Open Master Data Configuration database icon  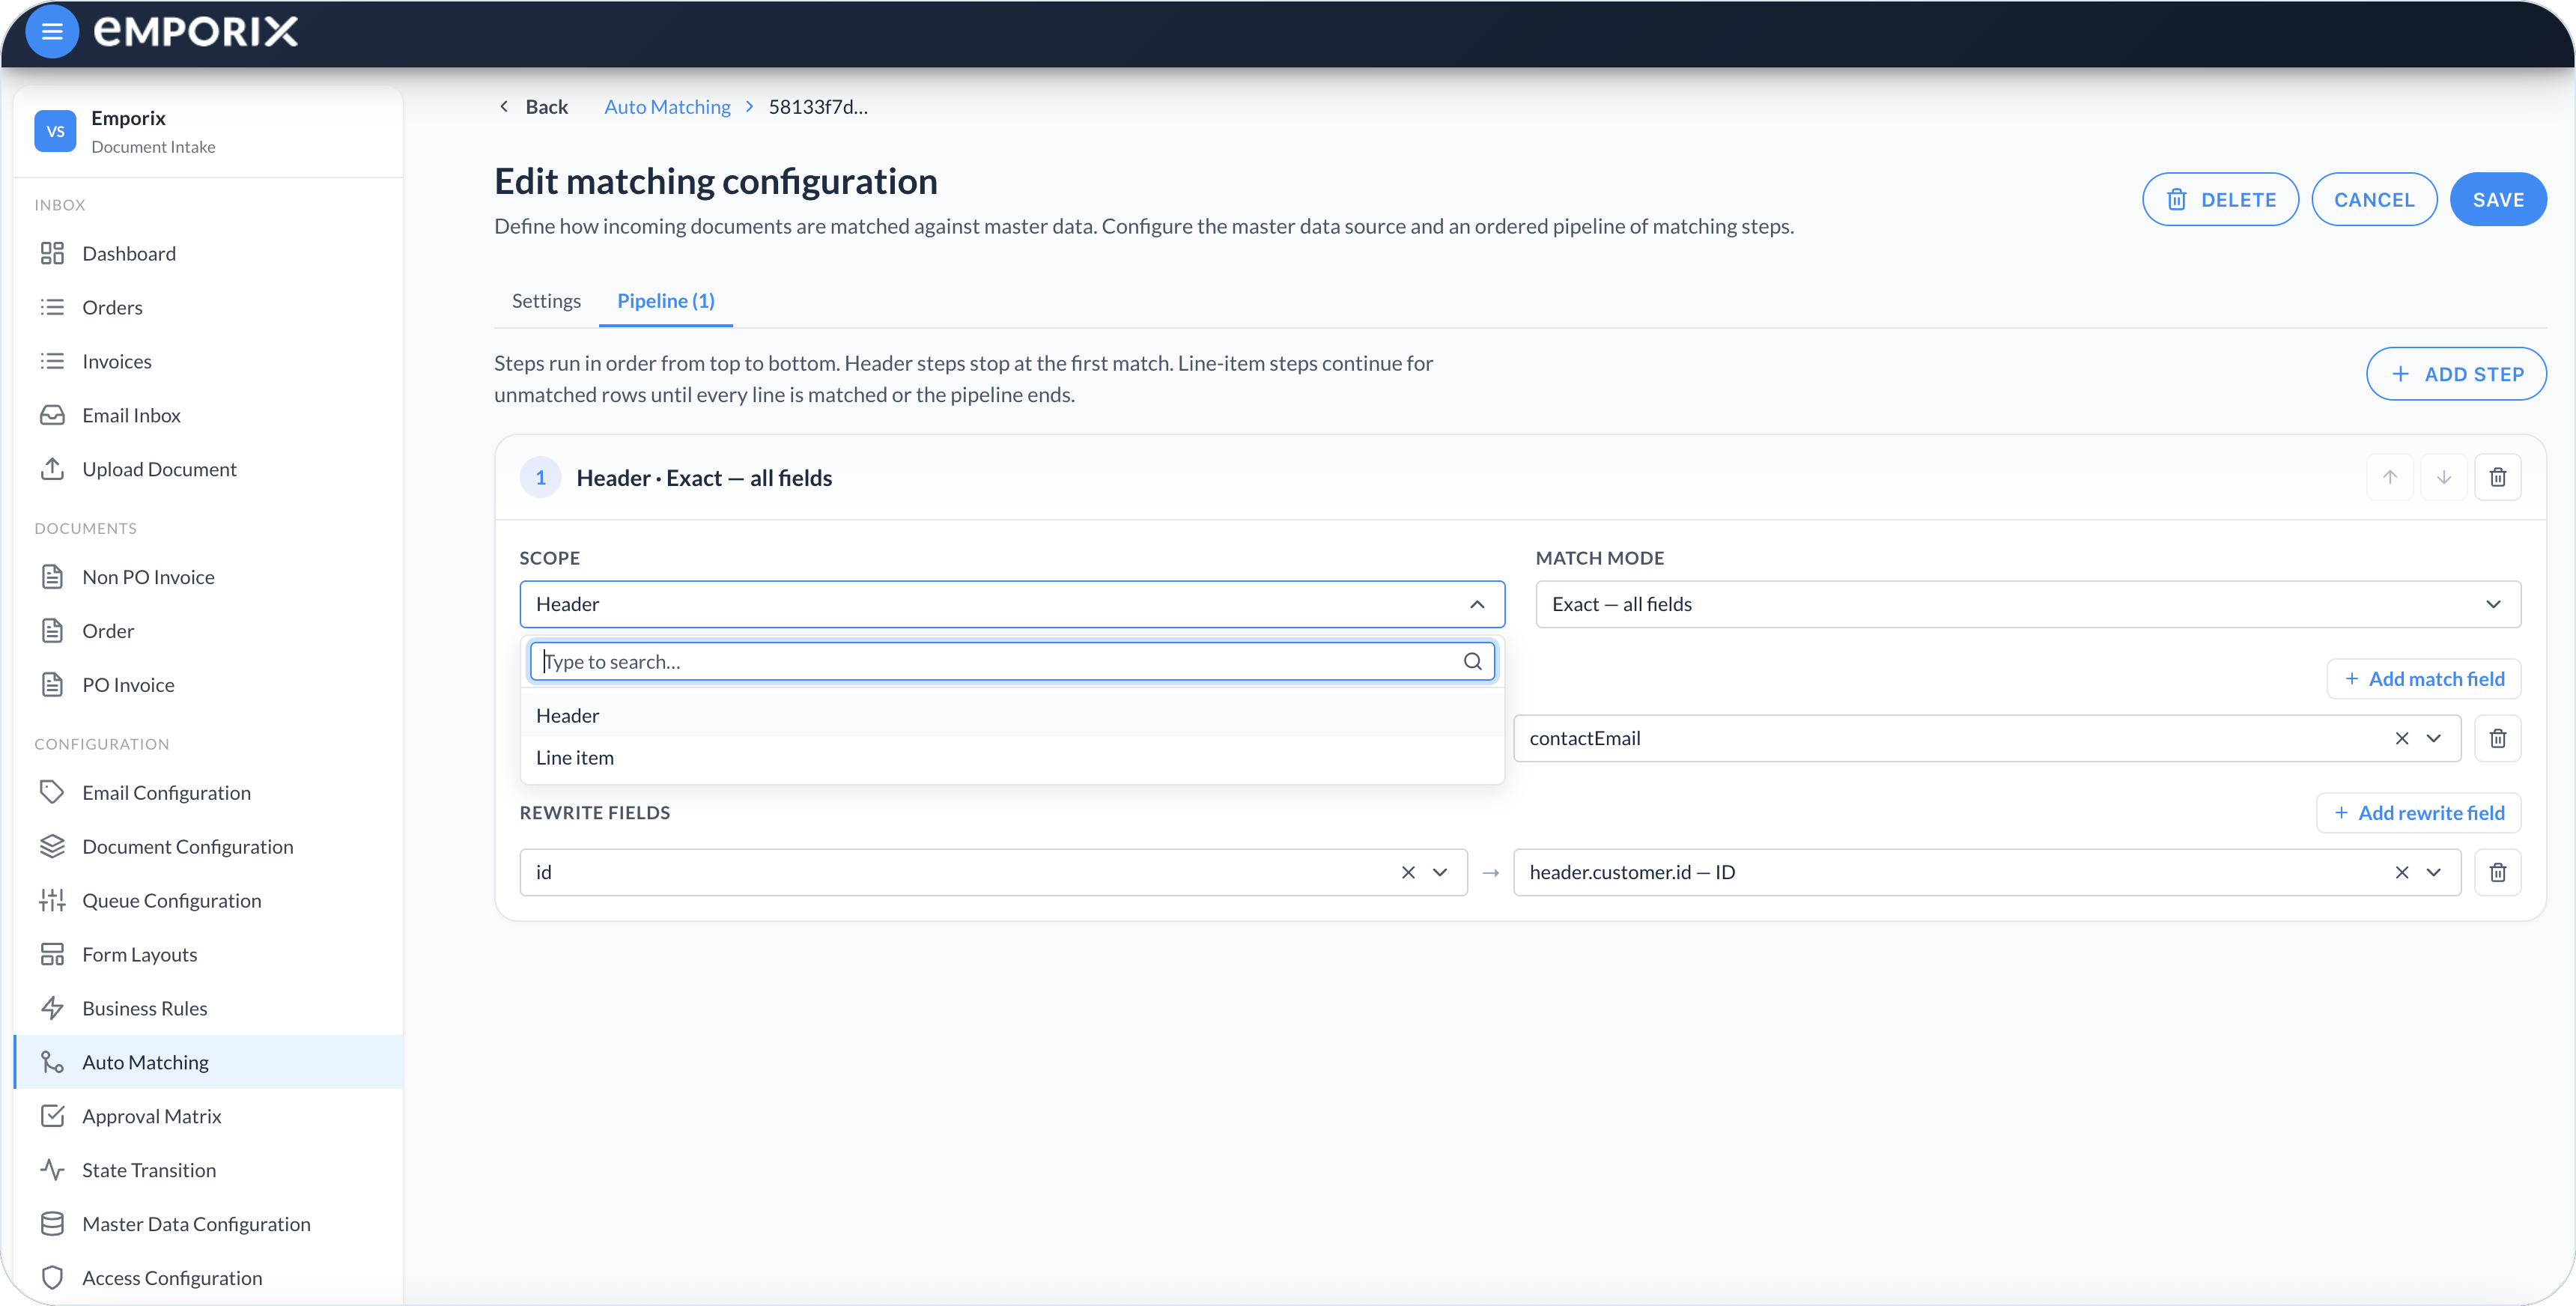[52, 1224]
